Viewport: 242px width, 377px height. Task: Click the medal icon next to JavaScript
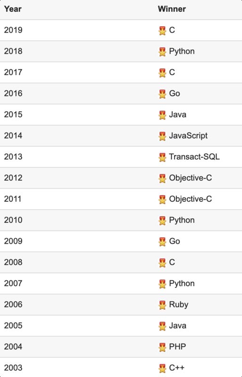162,136
